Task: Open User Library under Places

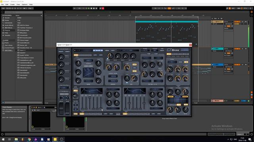Action: tap(9, 45)
